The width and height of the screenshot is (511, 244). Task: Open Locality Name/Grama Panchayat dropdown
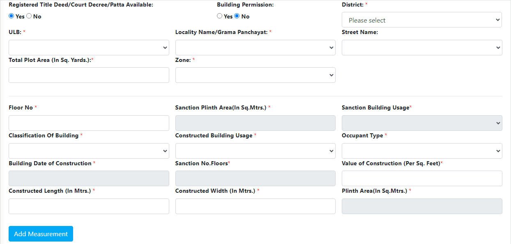255,48
